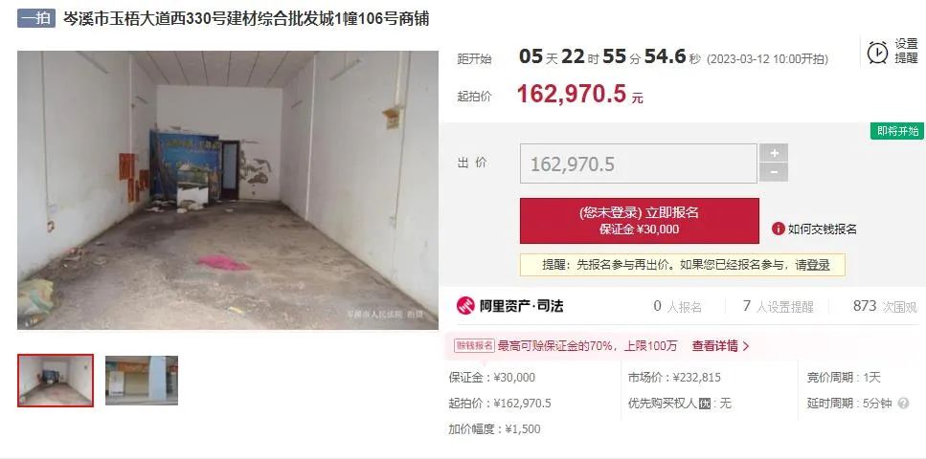Click the 优 badge icon after 优先购买权人
The height and width of the screenshot is (459, 926).
point(705,404)
